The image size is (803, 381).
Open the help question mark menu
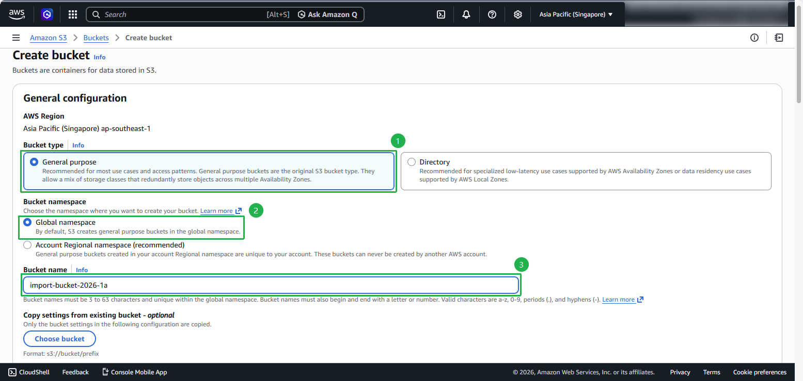click(492, 14)
